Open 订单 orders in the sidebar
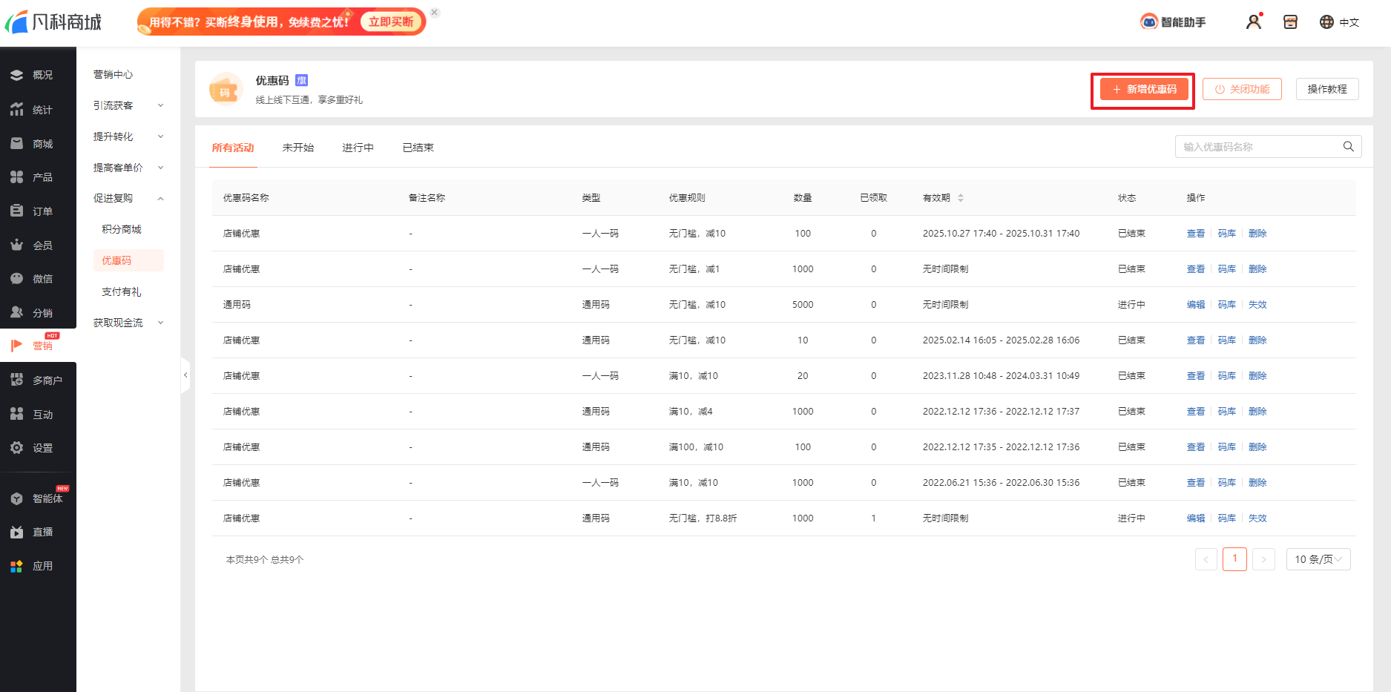1391x692 pixels. coord(38,211)
